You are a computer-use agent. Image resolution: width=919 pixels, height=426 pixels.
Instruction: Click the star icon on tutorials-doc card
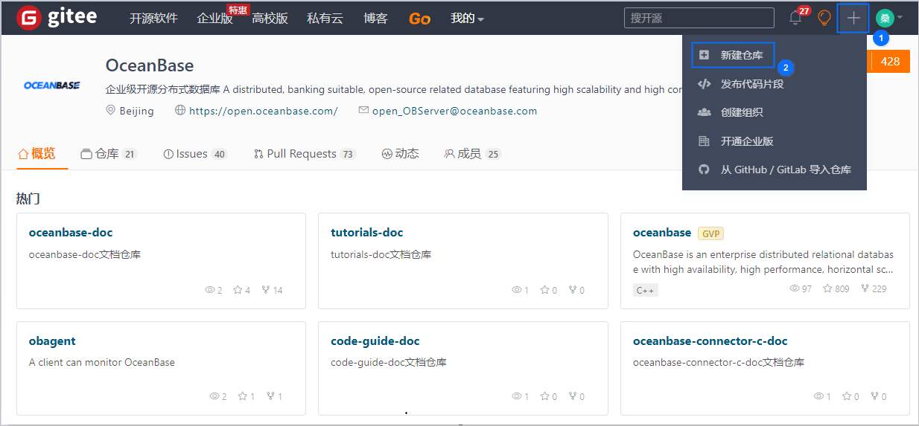click(545, 290)
